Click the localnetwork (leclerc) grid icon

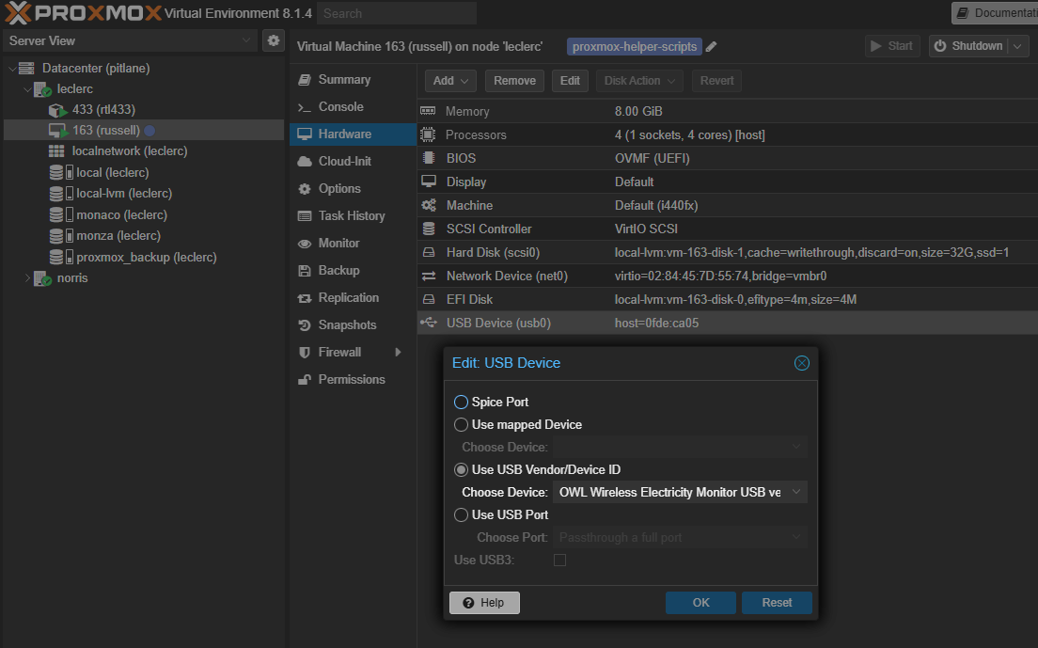56,150
